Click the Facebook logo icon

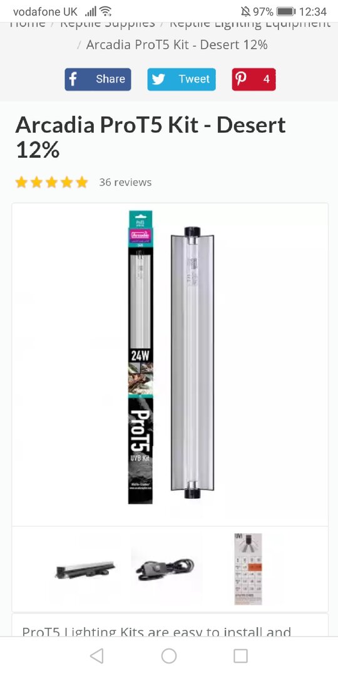[73, 79]
